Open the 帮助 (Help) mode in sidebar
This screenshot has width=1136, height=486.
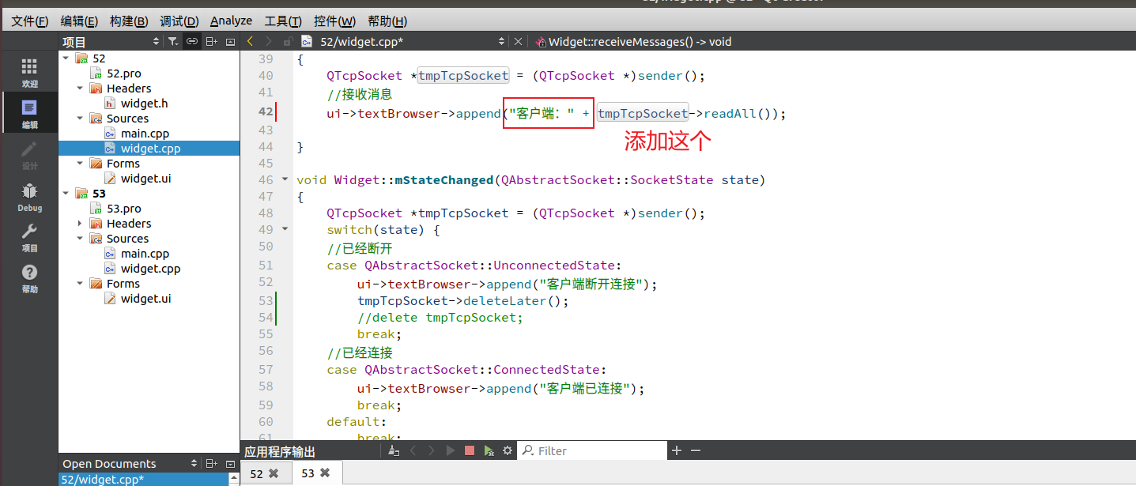coord(29,278)
